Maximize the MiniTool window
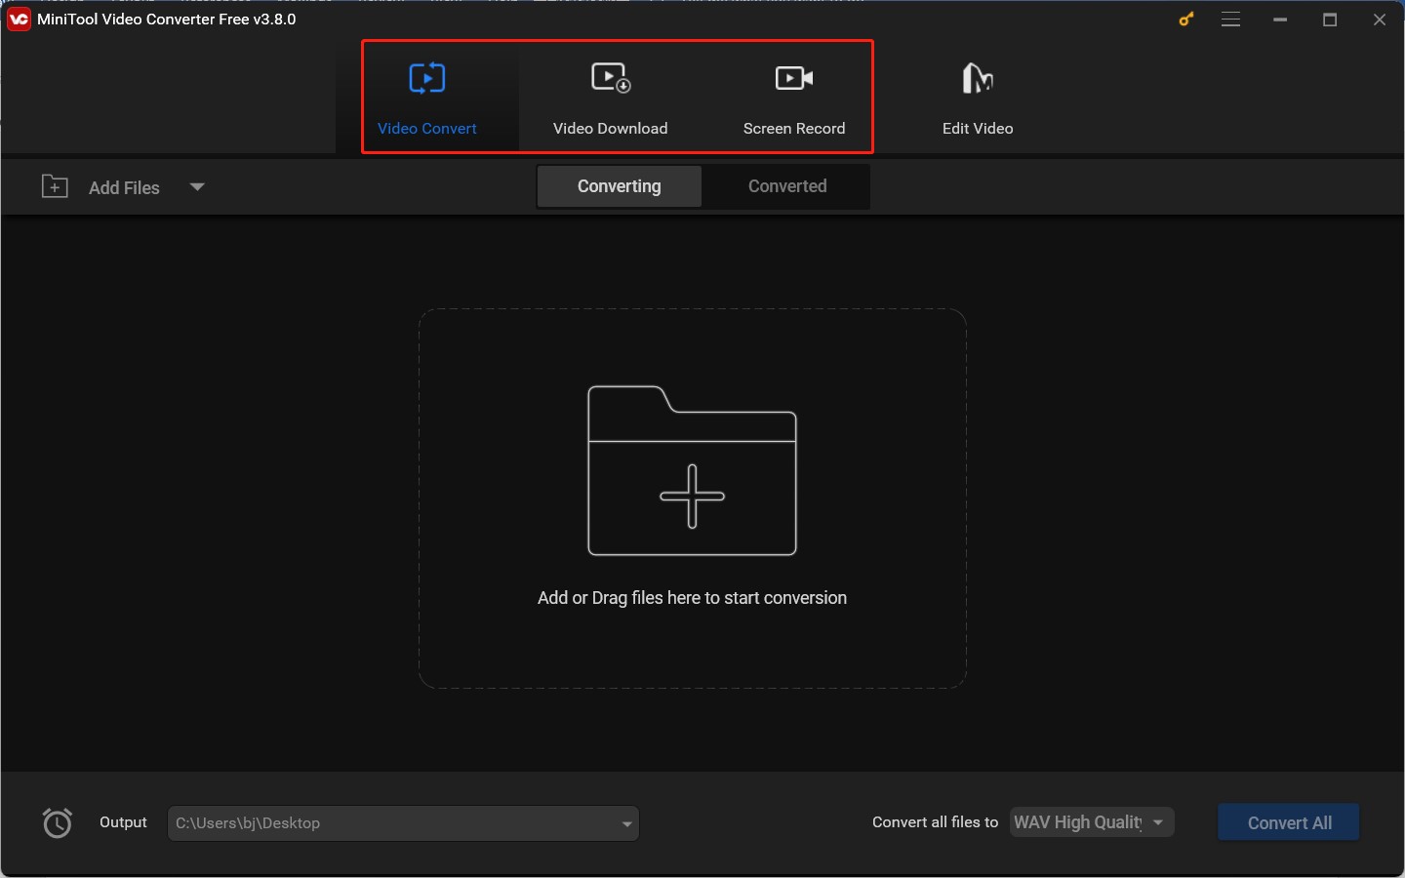This screenshot has width=1405, height=878. (x=1330, y=20)
